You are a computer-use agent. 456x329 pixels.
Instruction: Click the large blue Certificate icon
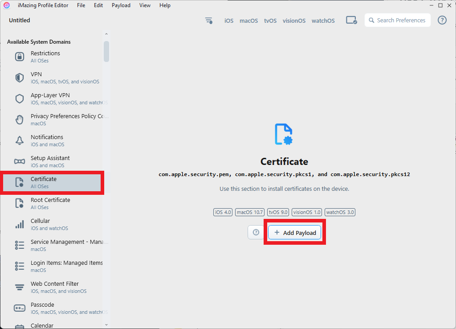284,134
